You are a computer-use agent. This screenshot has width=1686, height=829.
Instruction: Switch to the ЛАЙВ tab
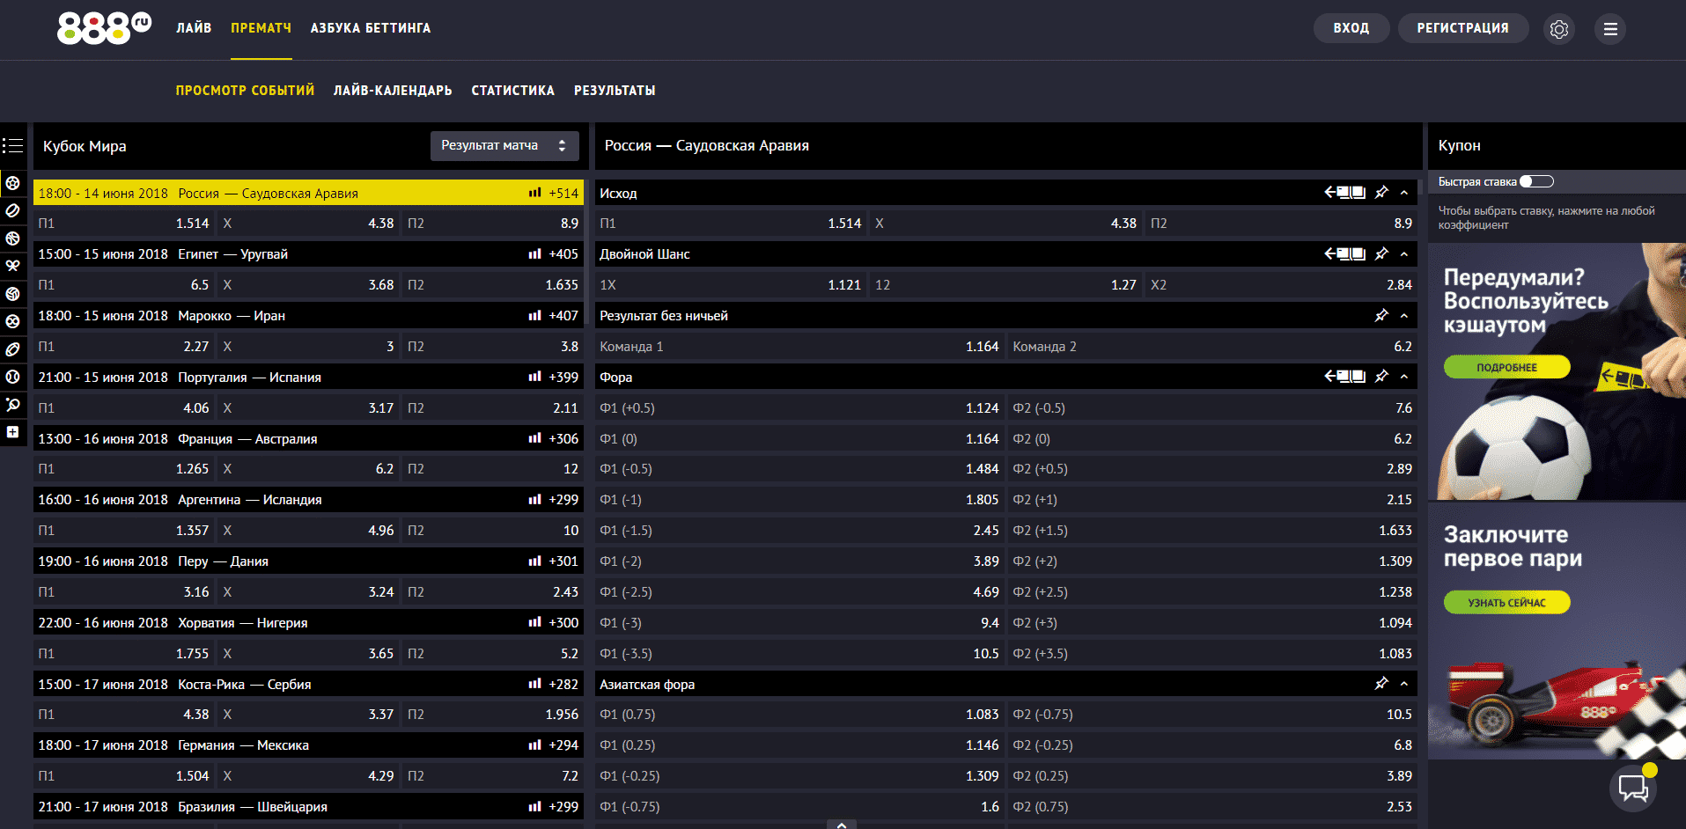[x=194, y=28]
